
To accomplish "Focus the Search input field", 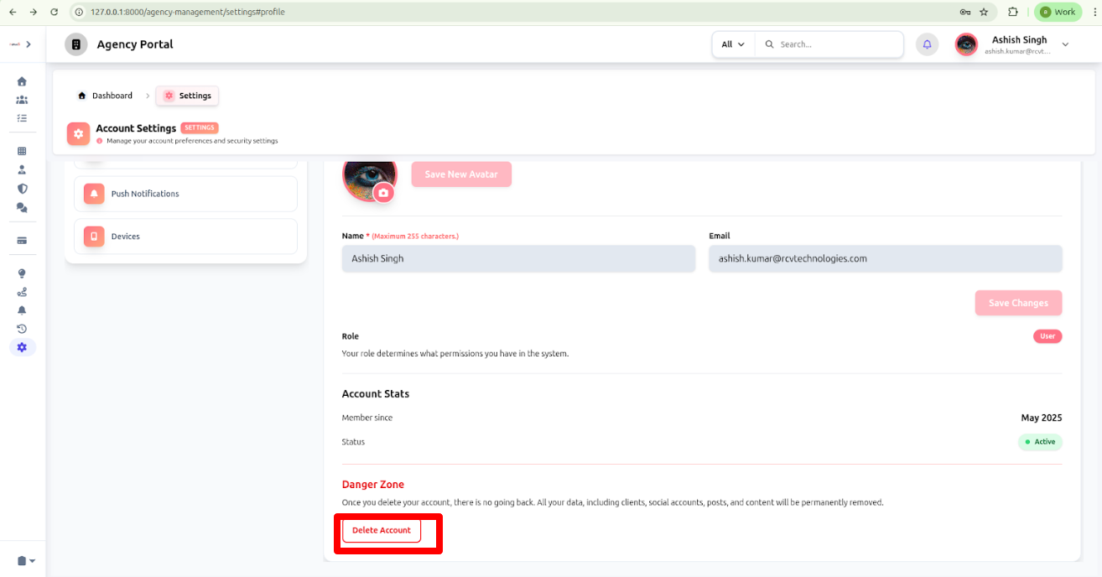I will pyautogui.click(x=829, y=44).
